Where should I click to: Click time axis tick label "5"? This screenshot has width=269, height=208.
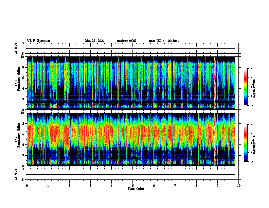133,186
